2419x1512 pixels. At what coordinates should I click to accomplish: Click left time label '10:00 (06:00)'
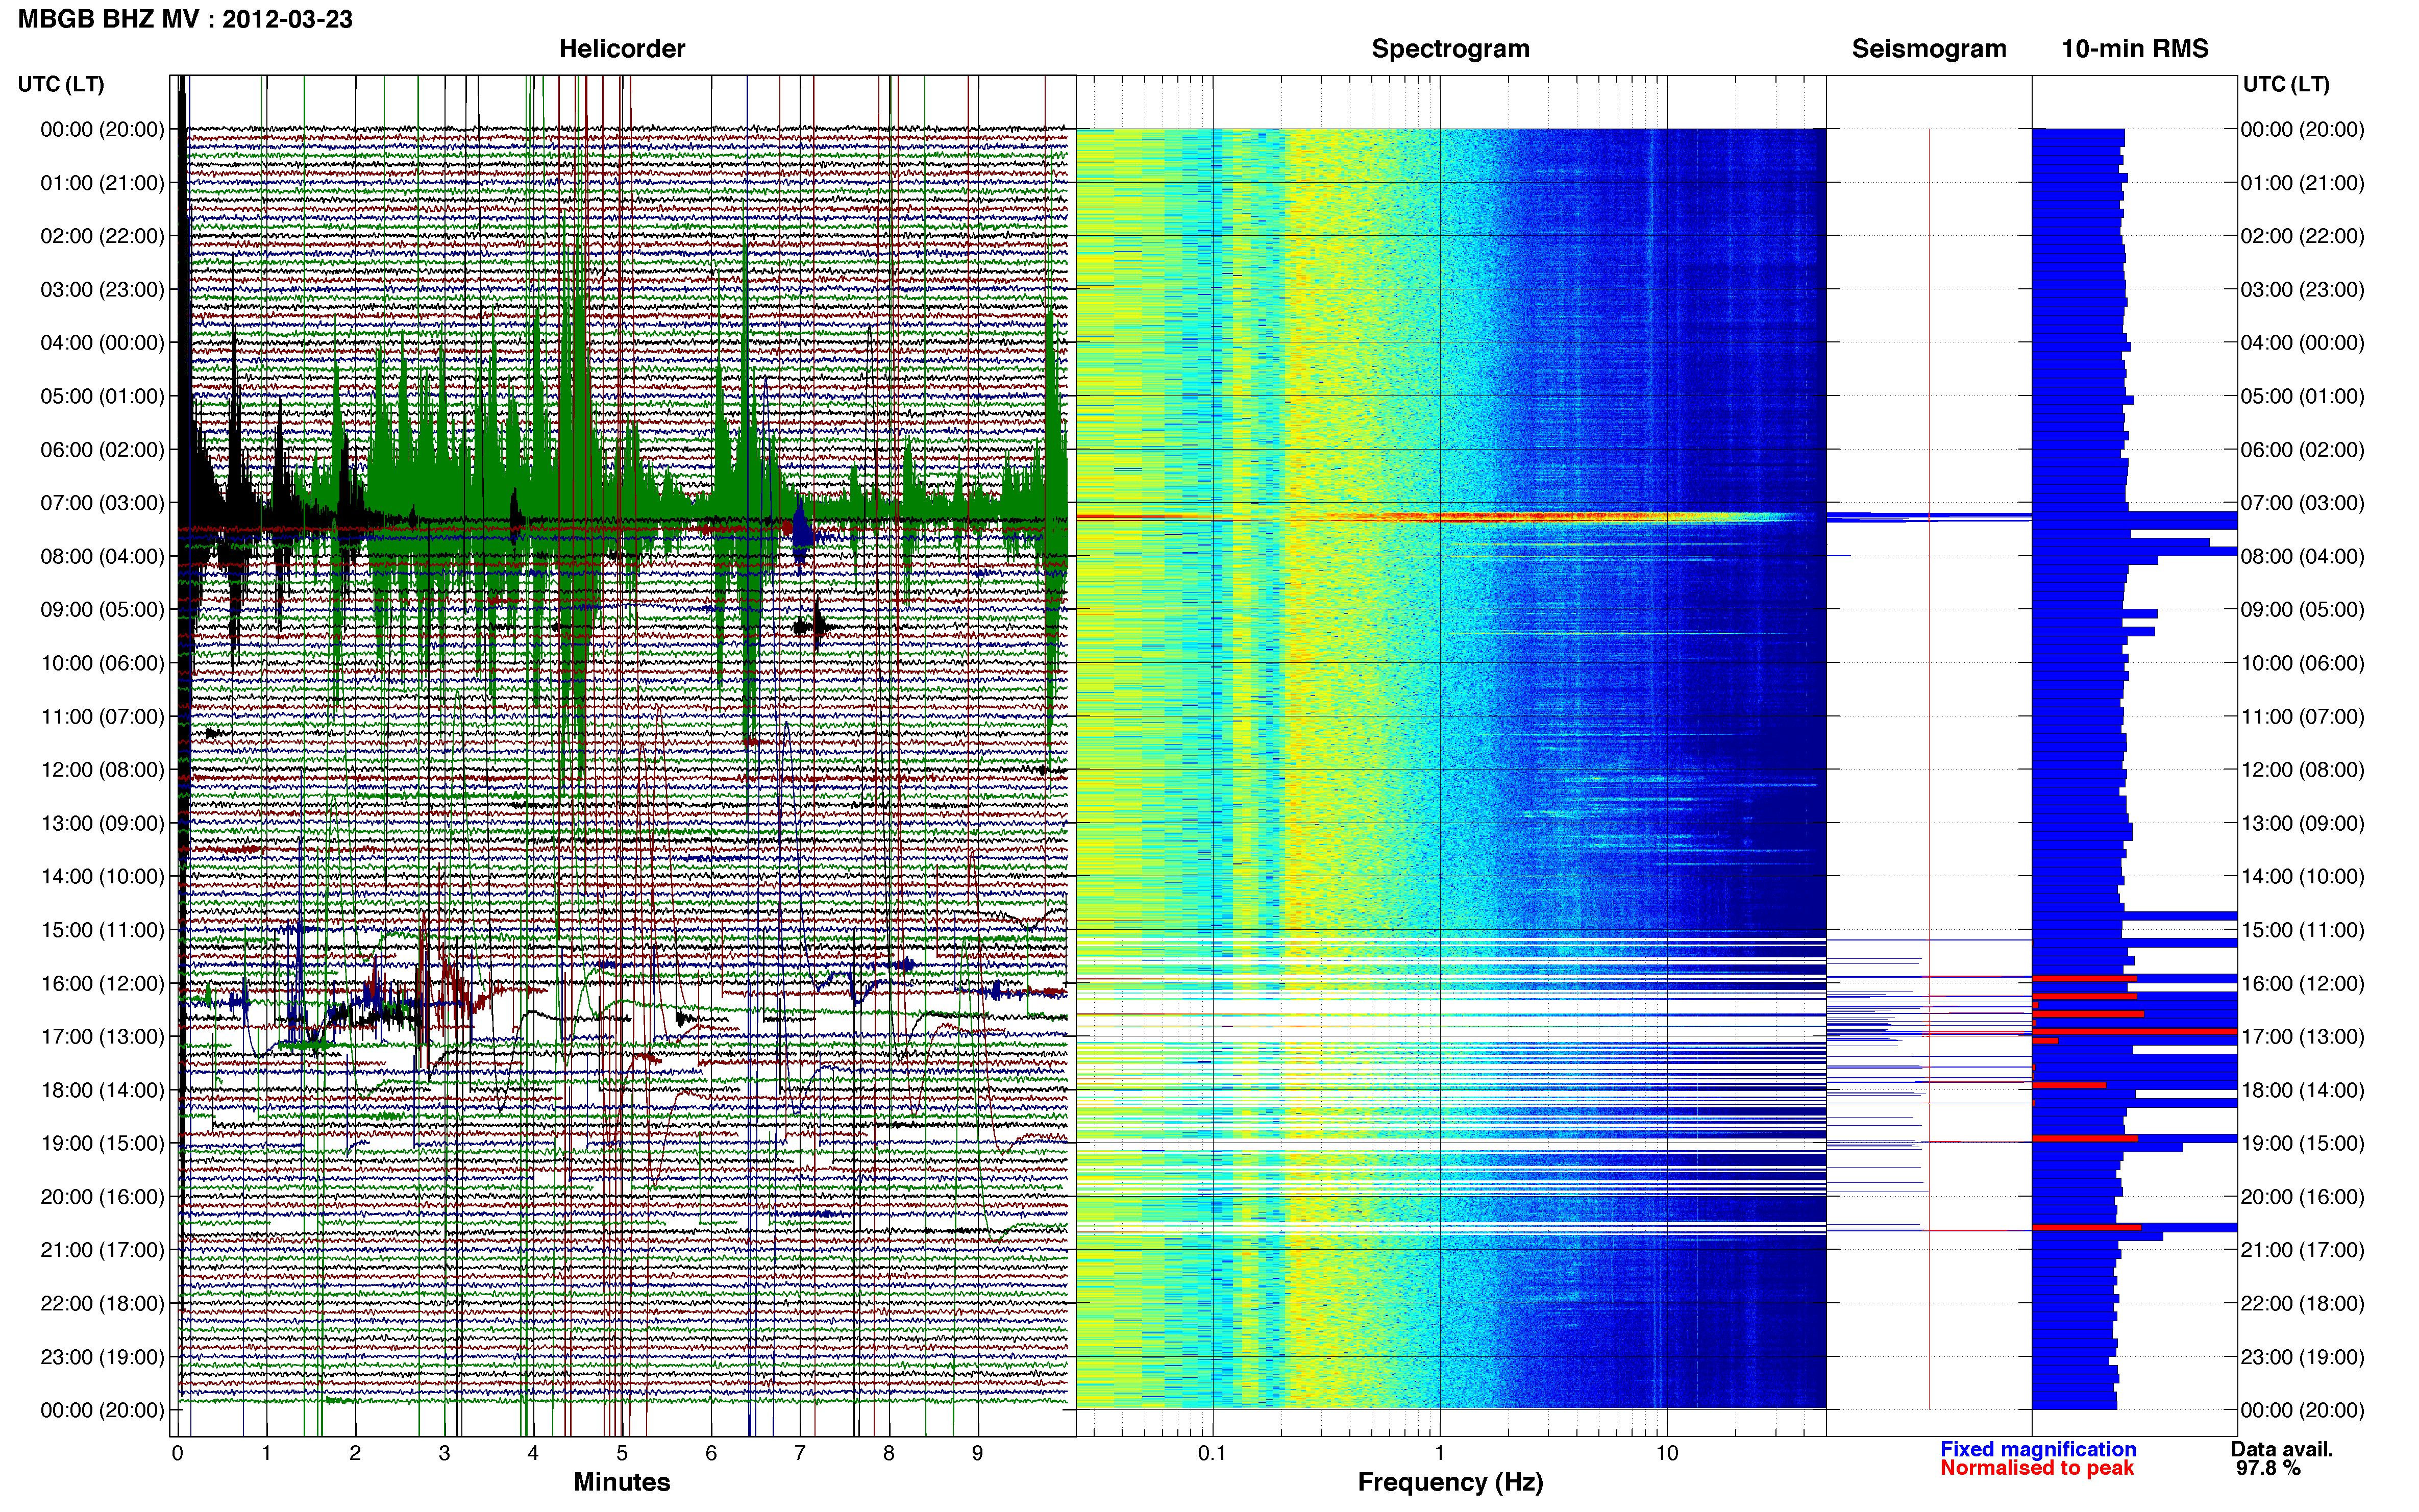[102, 663]
